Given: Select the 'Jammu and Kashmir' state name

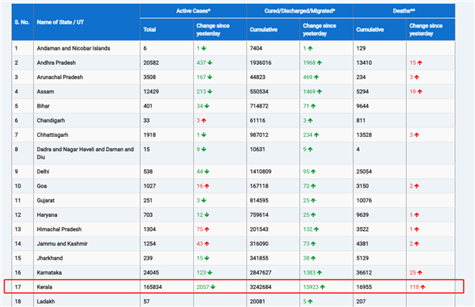Looking at the screenshot, I should [x=62, y=244].
